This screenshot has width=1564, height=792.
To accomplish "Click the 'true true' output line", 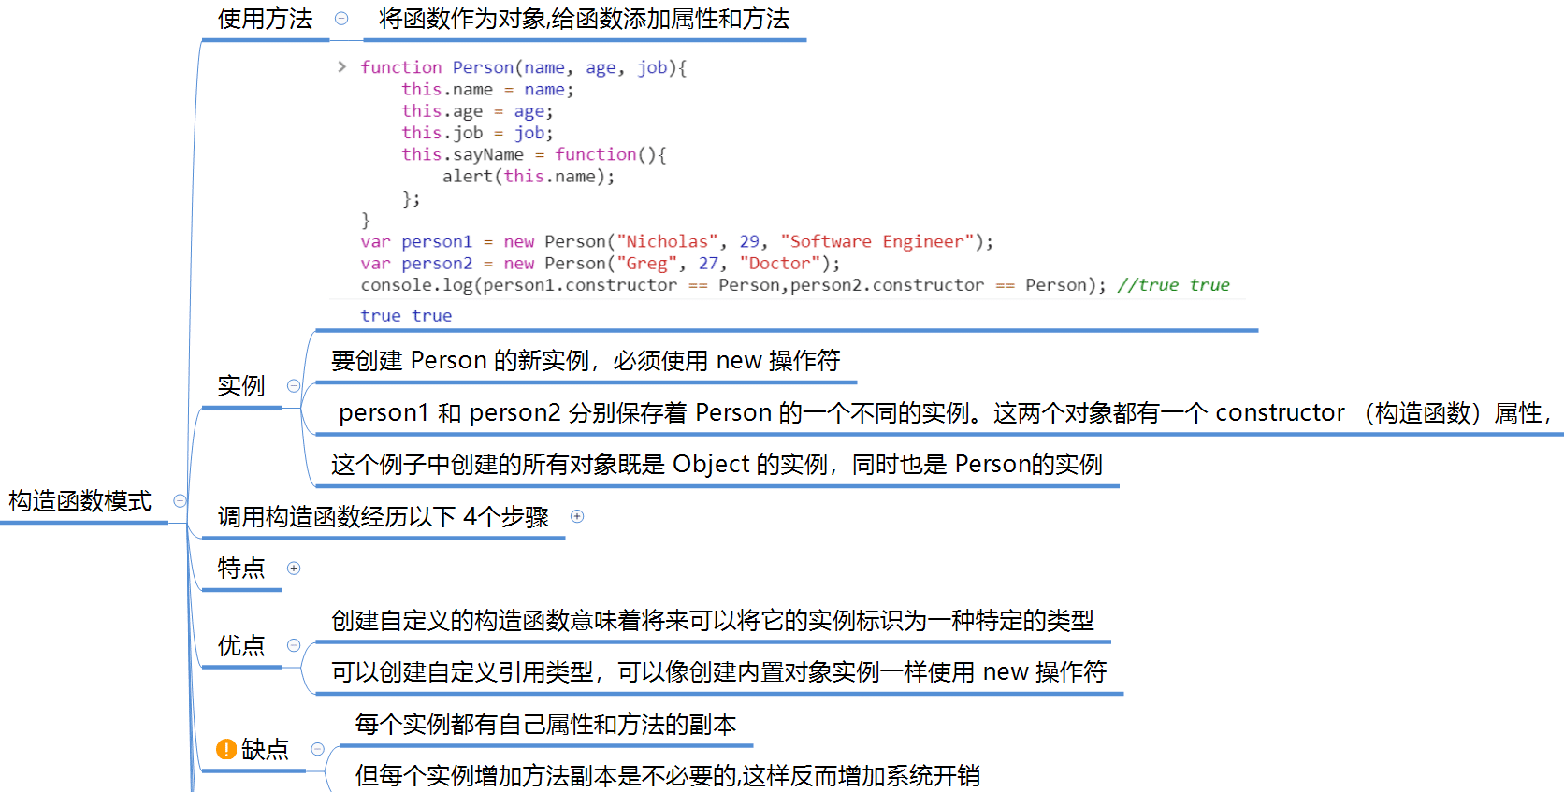I will pos(406,316).
